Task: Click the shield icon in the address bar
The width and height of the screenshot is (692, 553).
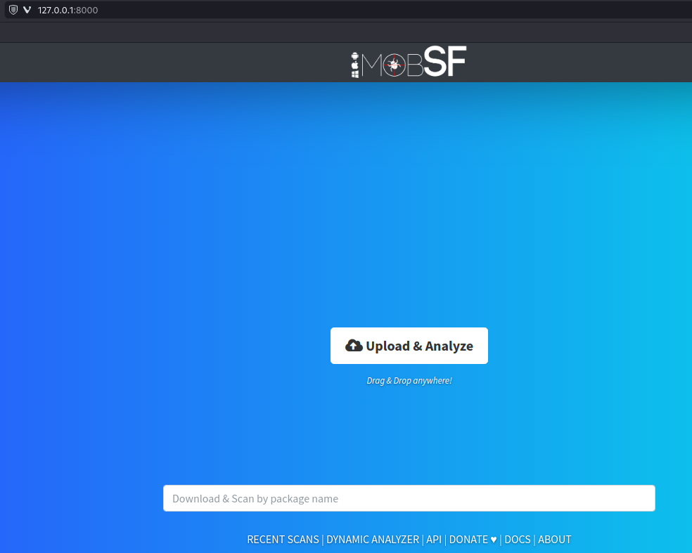Action: 13,10
